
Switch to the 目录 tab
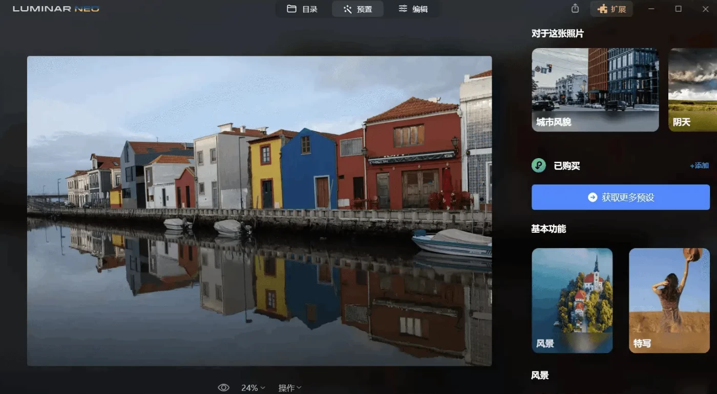click(302, 8)
